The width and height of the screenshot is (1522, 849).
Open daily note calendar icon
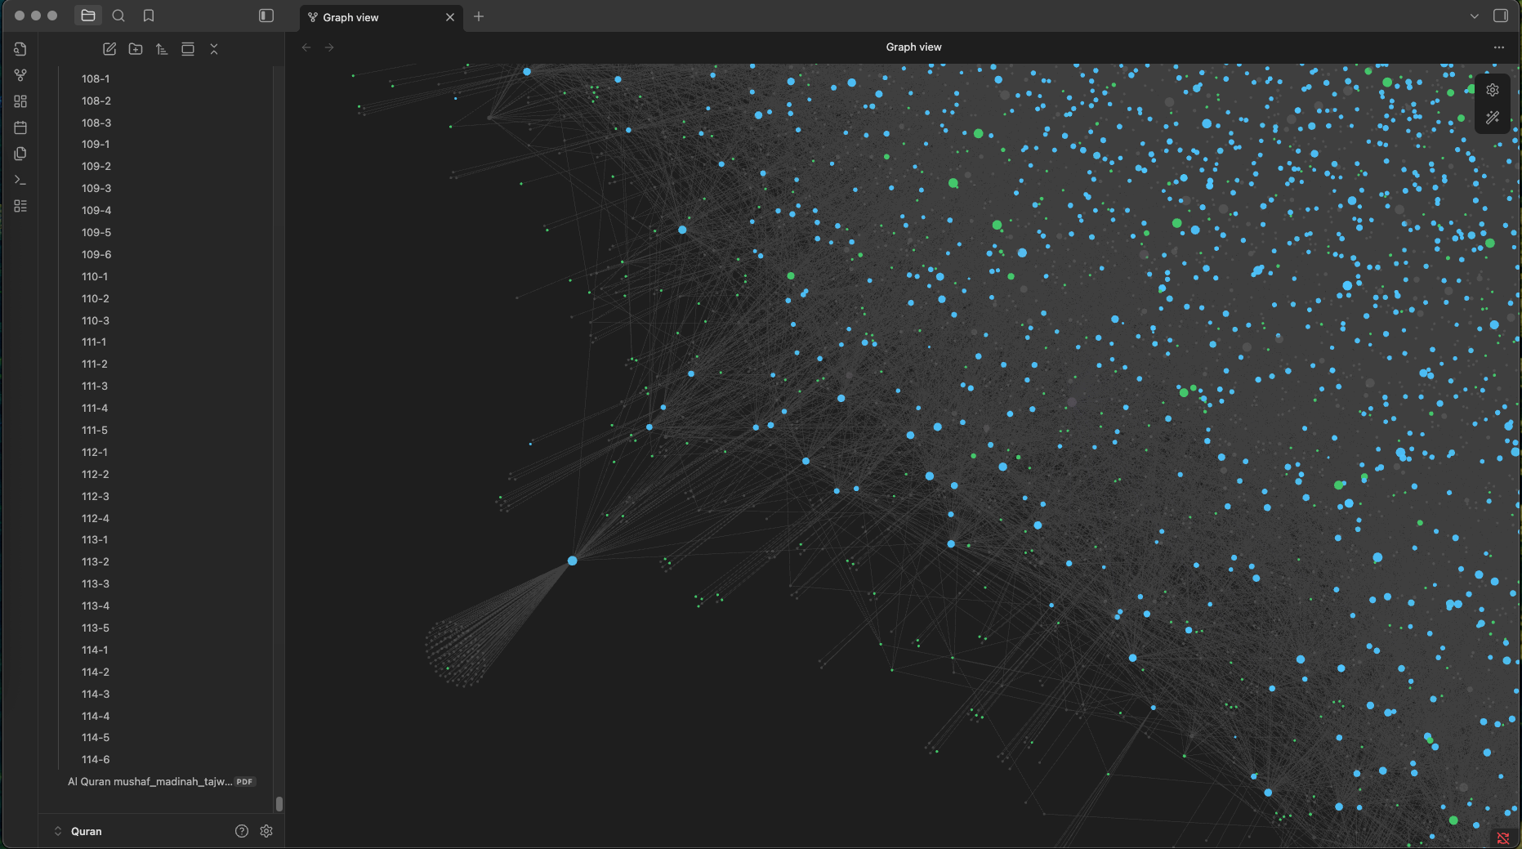point(20,127)
